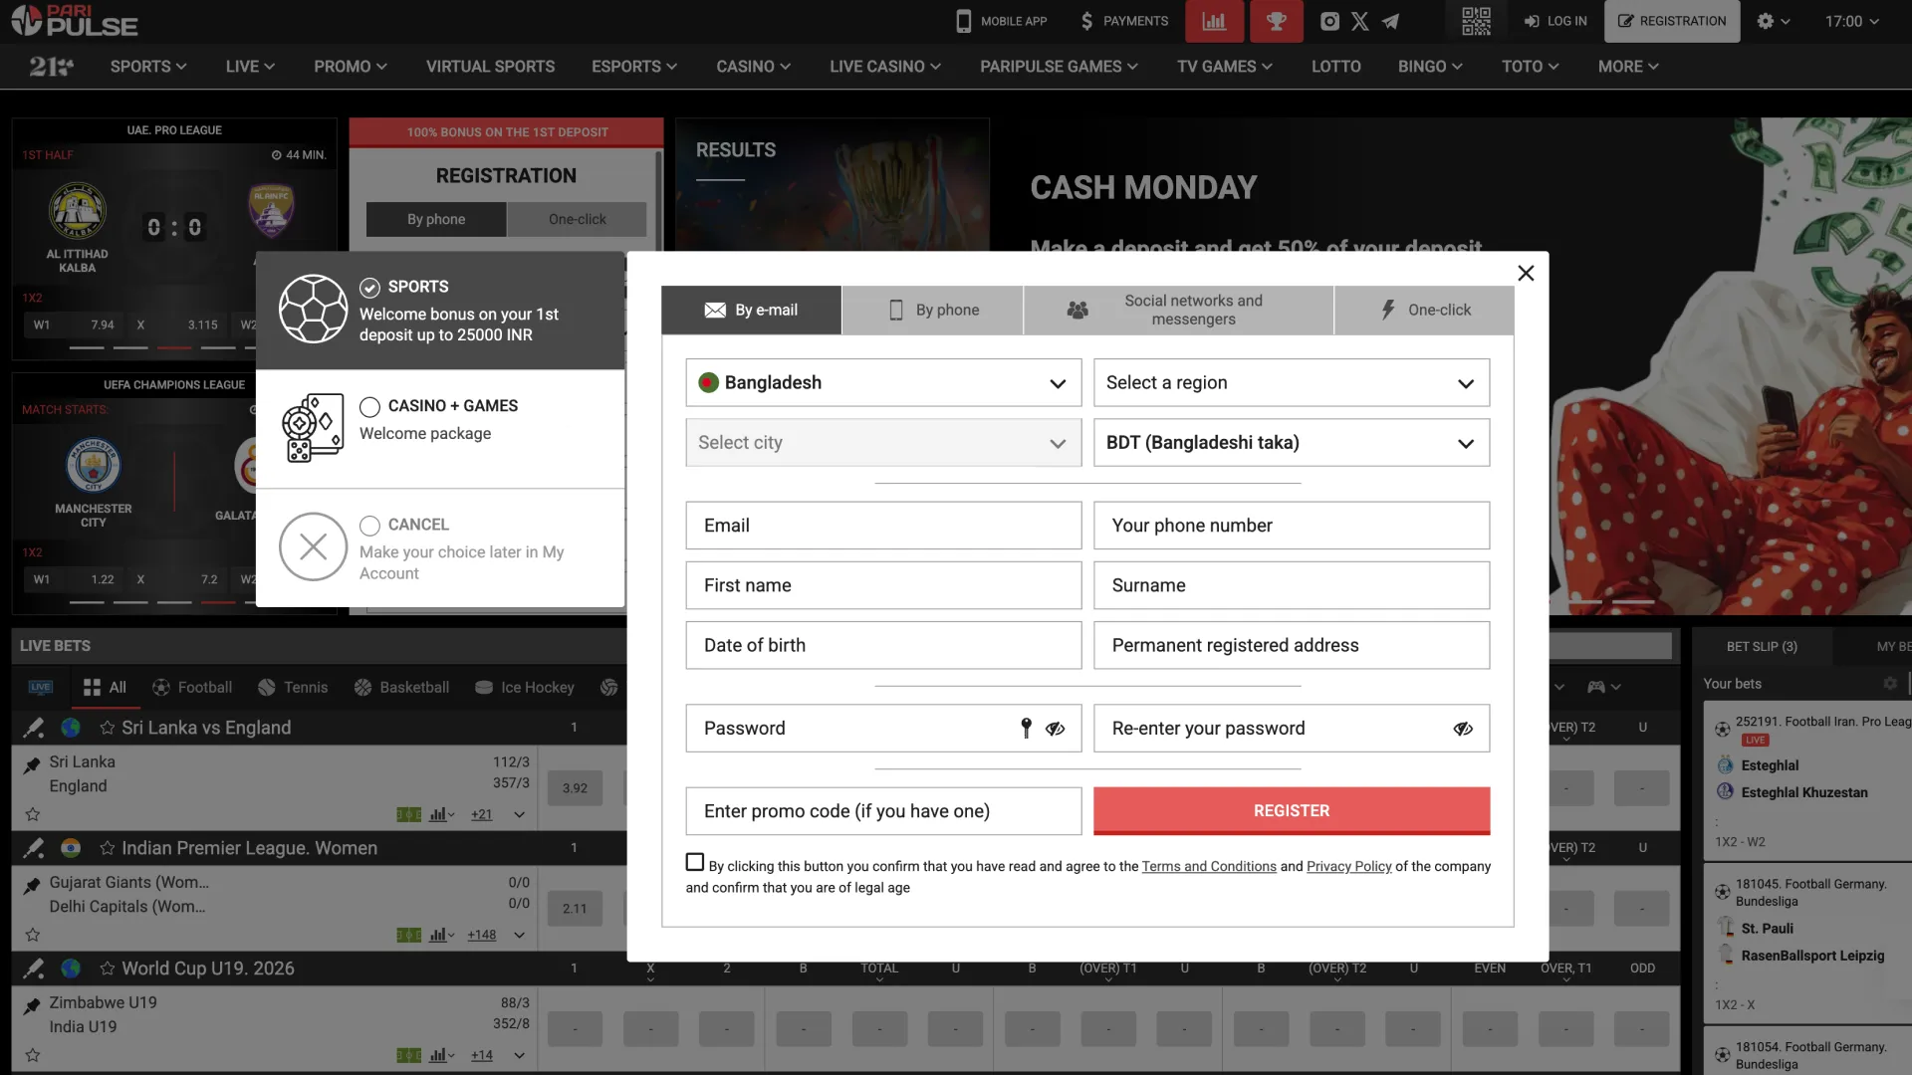
Task: Toggle password visibility with the eye icon
Action: (1056, 729)
